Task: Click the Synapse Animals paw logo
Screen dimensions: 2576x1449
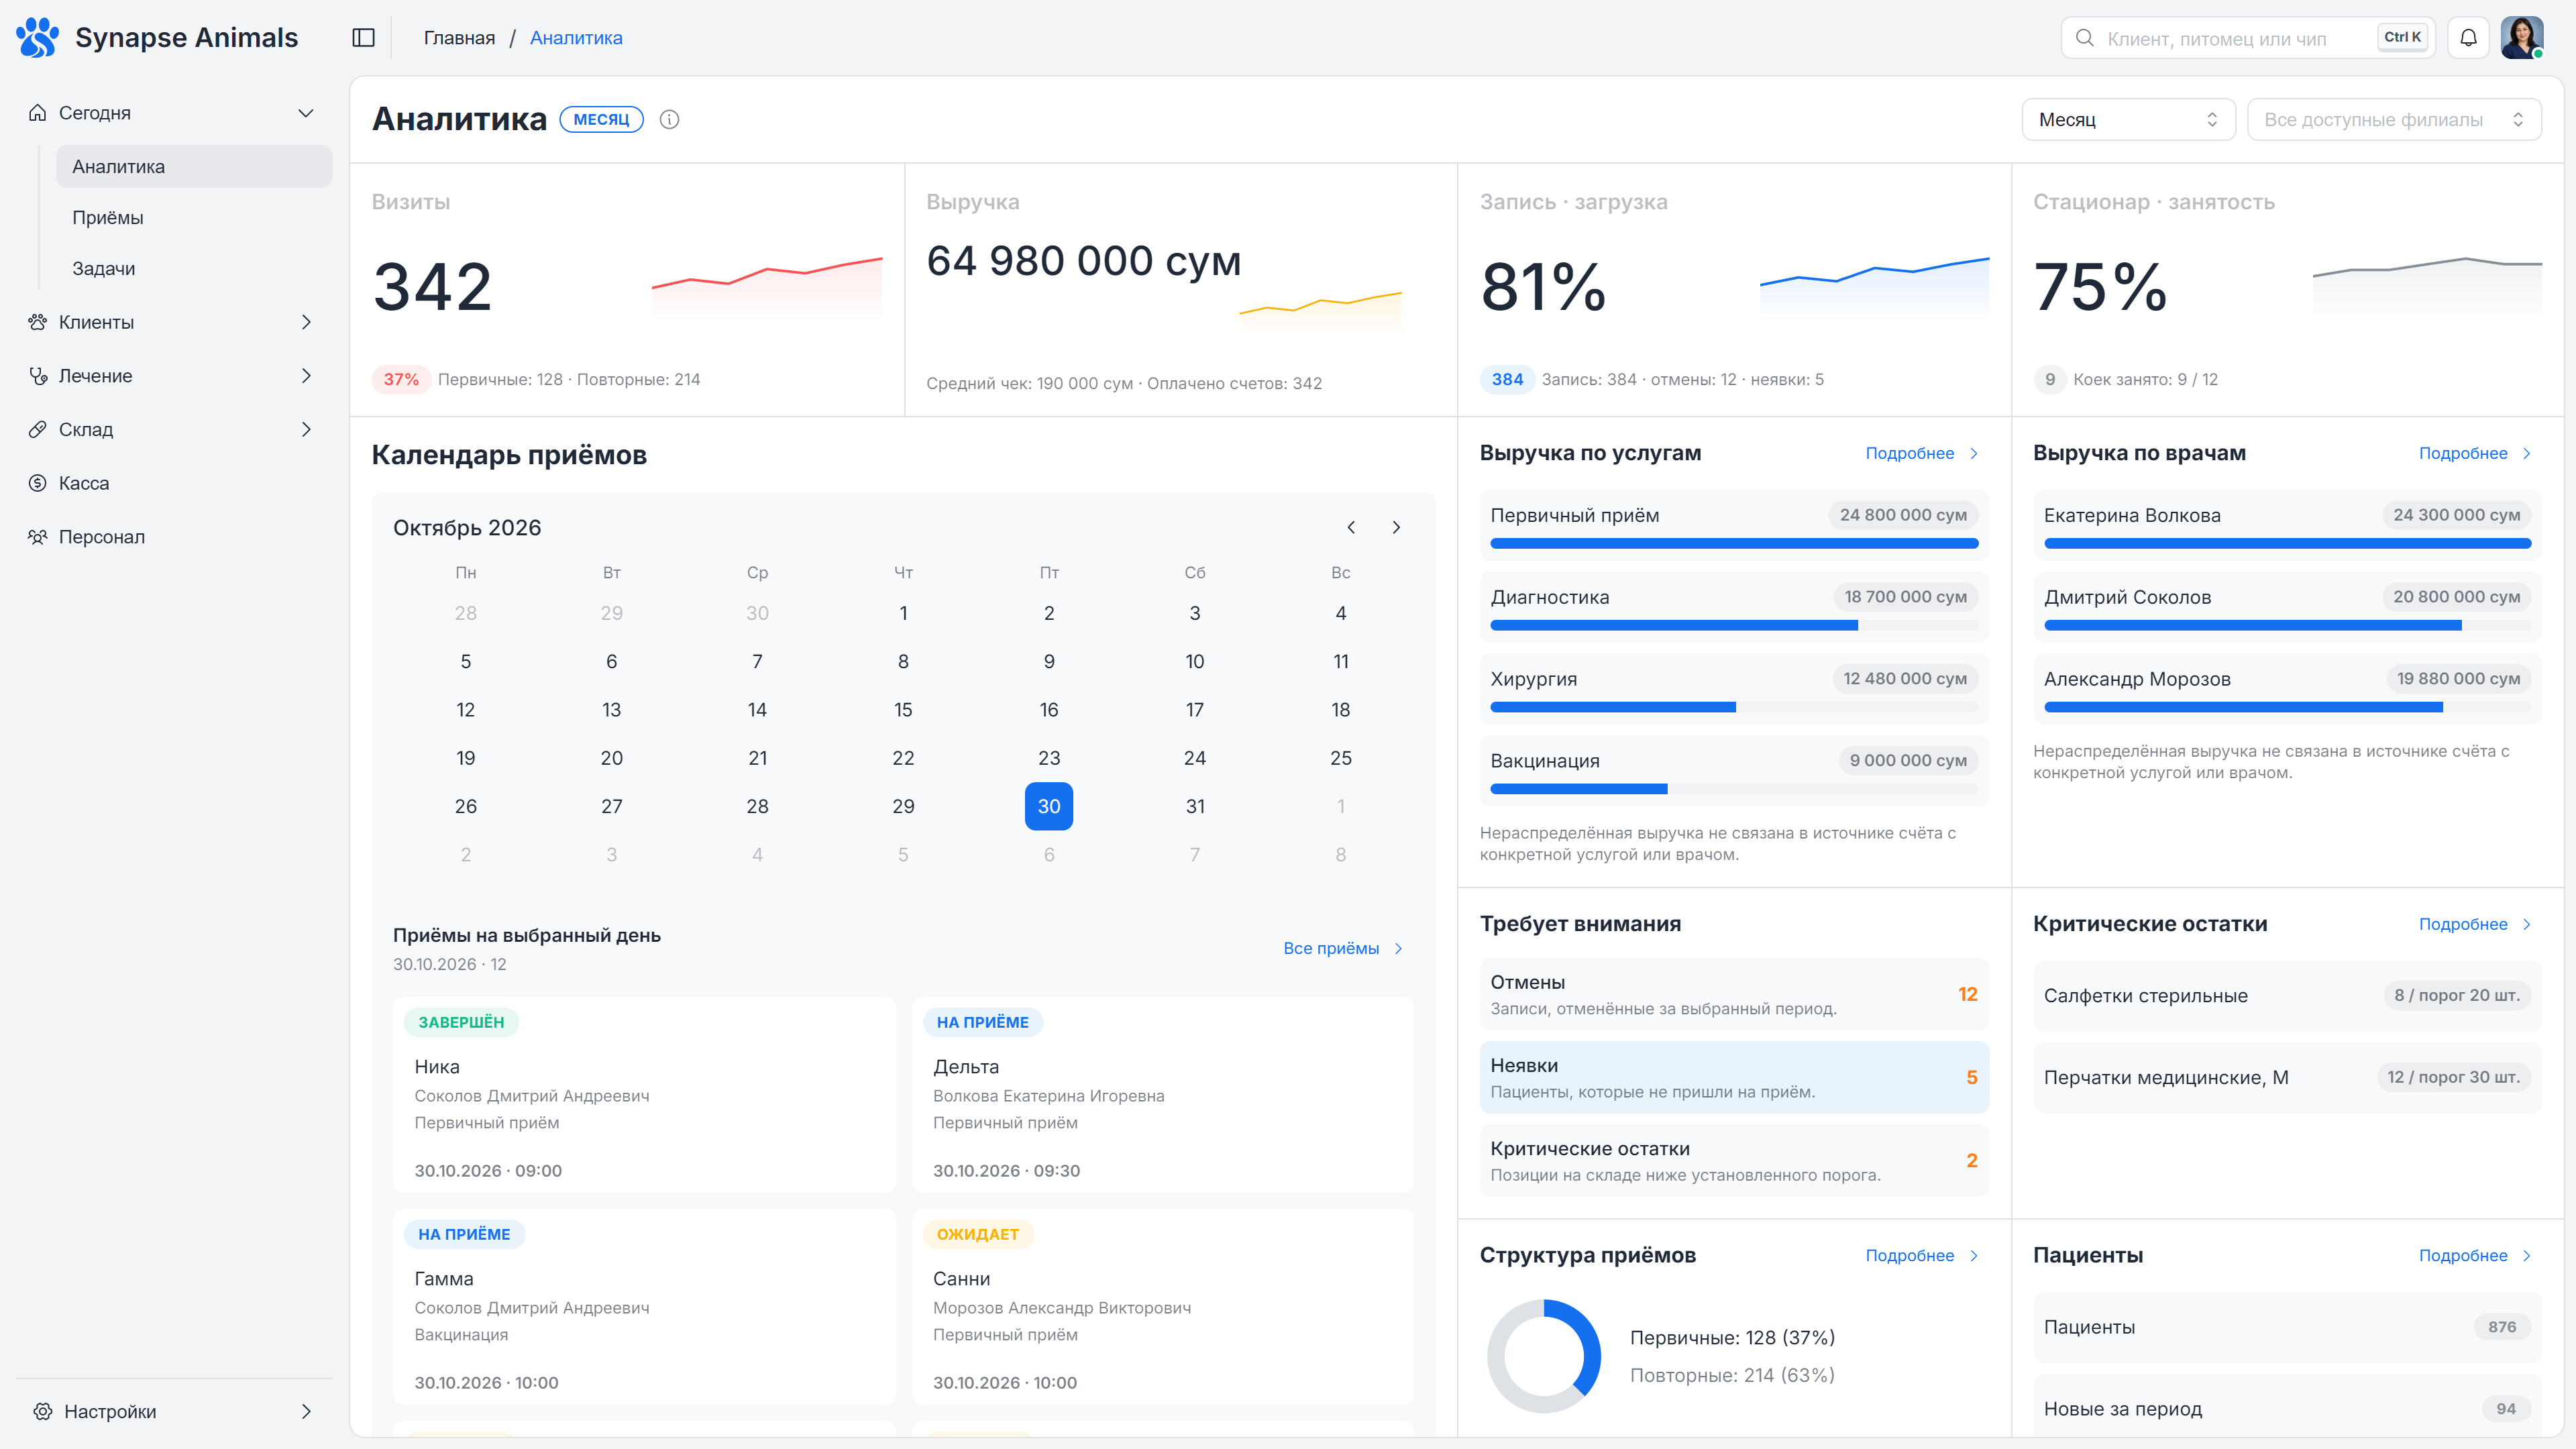Action: click(38, 38)
